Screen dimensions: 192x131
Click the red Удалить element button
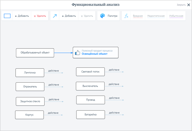point(40,16)
